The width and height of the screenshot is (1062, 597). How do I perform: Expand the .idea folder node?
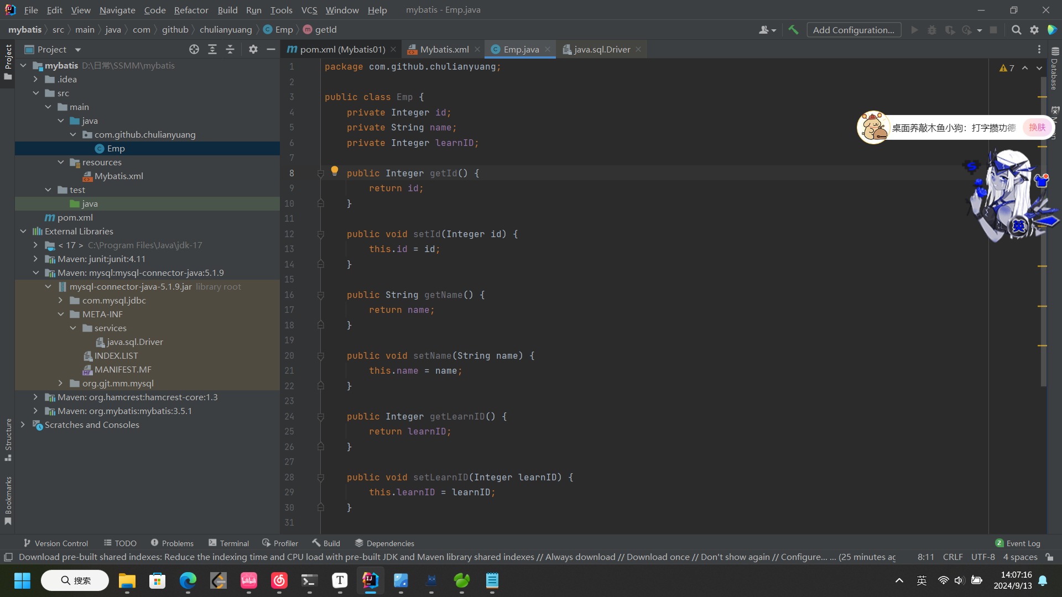[36, 79]
